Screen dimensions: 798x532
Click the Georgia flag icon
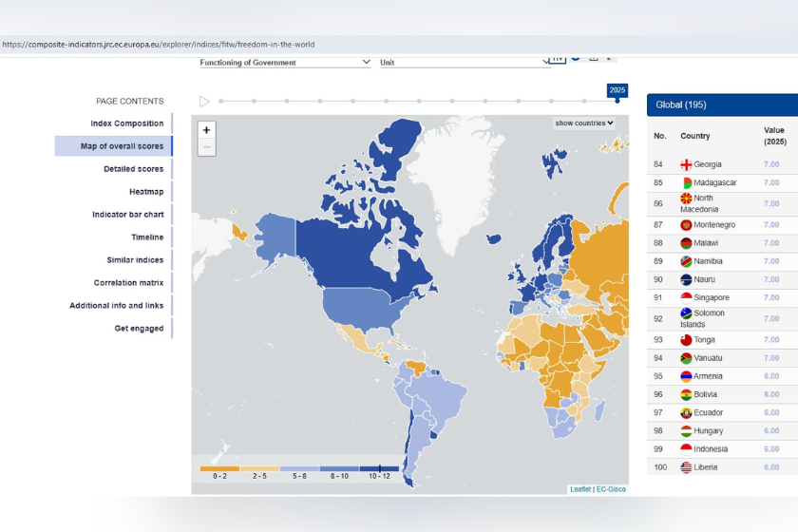[686, 164]
